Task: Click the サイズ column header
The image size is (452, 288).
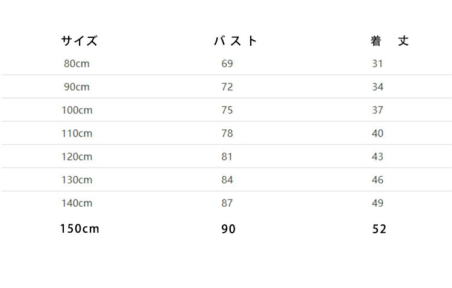Action: pyautogui.click(x=80, y=41)
